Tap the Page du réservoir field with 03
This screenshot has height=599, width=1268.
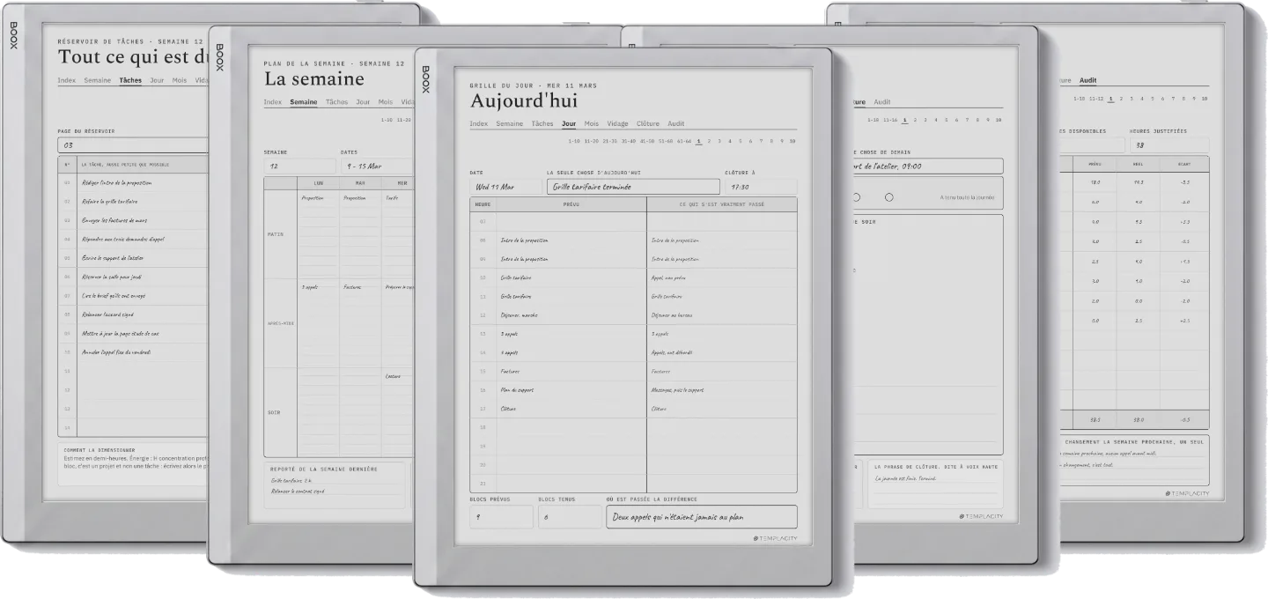[132, 145]
